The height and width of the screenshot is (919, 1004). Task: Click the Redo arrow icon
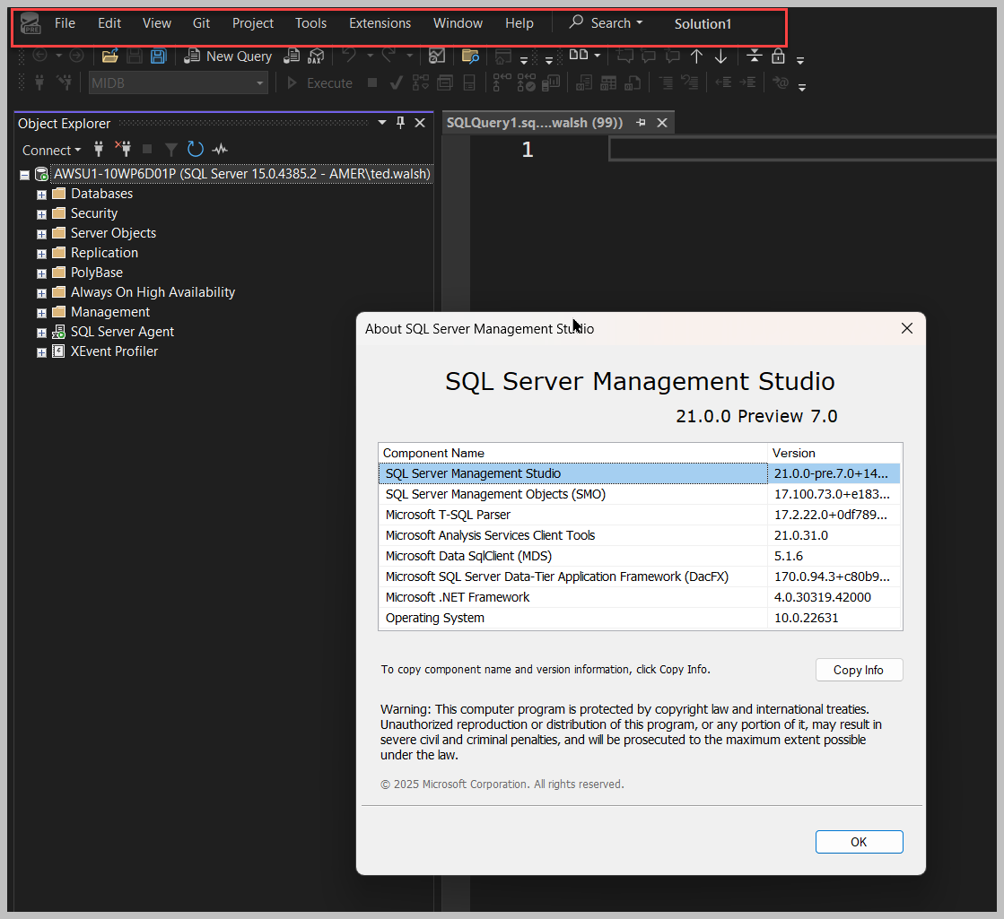(388, 56)
